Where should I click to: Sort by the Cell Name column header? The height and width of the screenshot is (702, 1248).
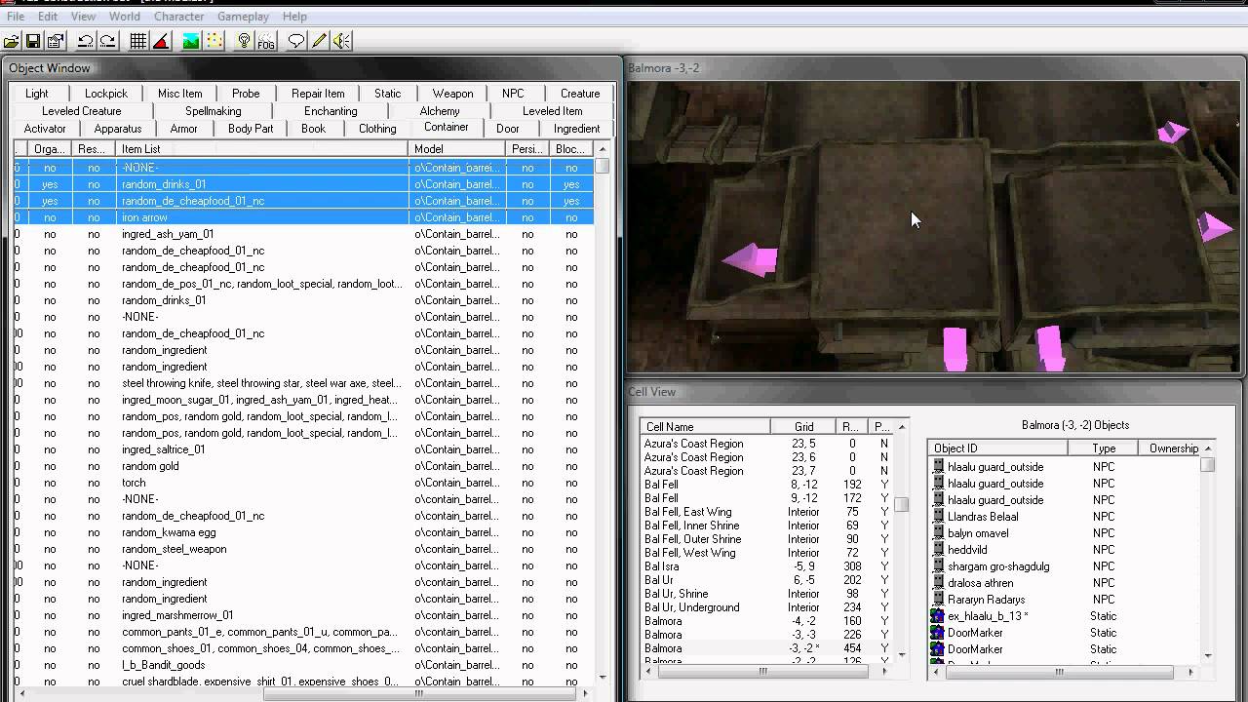click(705, 427)
